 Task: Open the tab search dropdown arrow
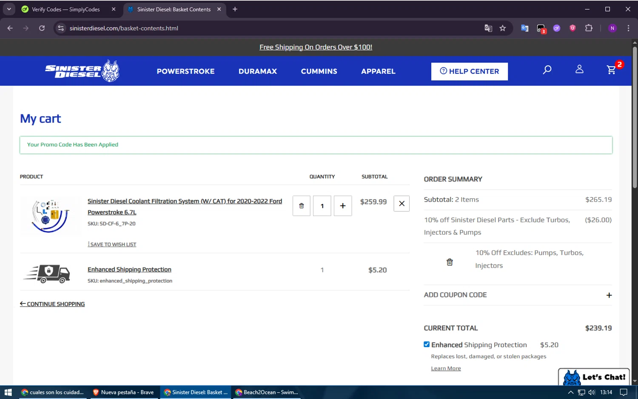click(x=9, y=9)
